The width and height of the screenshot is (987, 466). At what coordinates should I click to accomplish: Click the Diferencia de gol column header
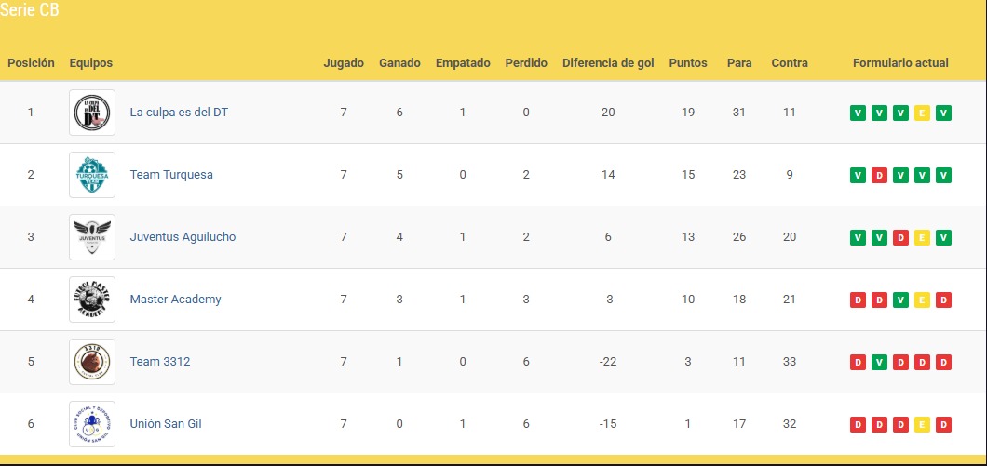608,63
